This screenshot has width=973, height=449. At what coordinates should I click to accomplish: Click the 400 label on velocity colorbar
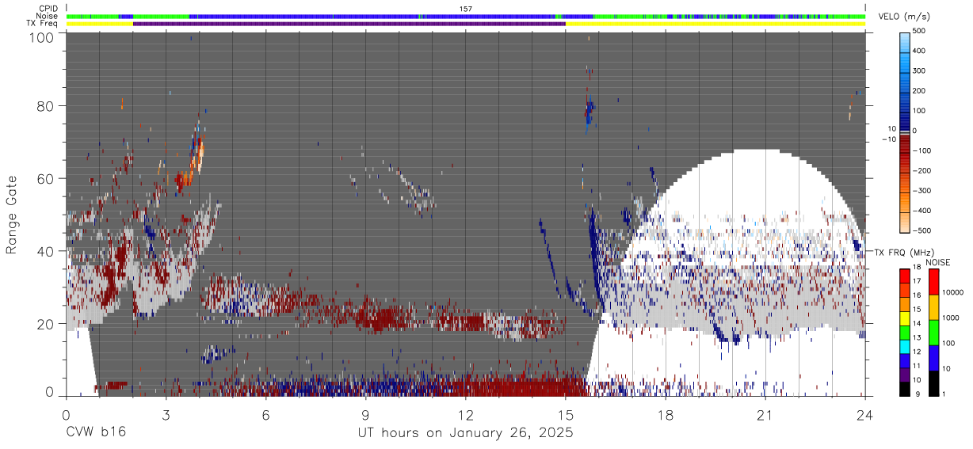point(921,51)
